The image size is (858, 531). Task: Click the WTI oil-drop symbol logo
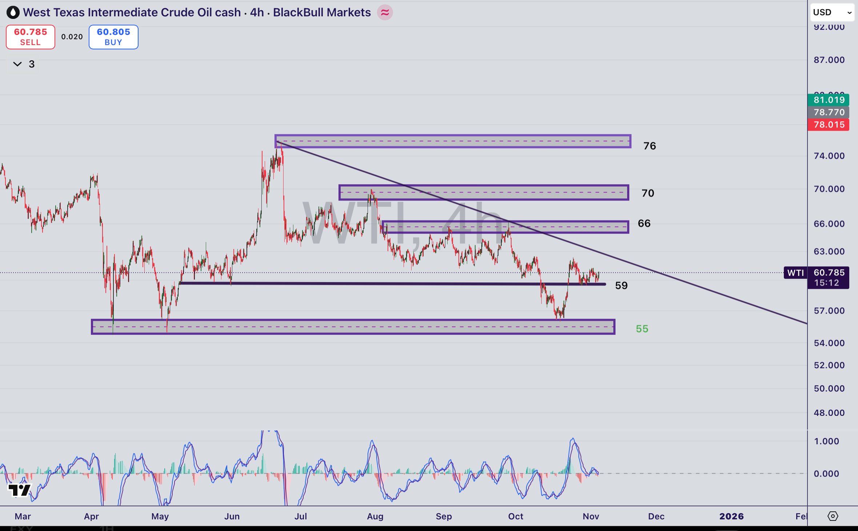(x=13, y=12)
